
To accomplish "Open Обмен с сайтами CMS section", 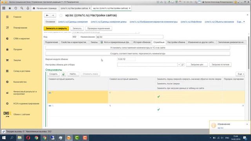I will coord(21,114).
